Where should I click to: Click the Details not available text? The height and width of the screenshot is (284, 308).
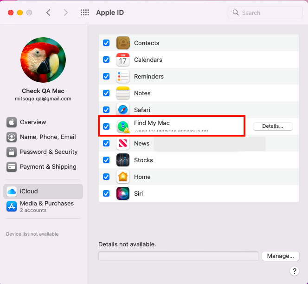(x=127, y=244)
